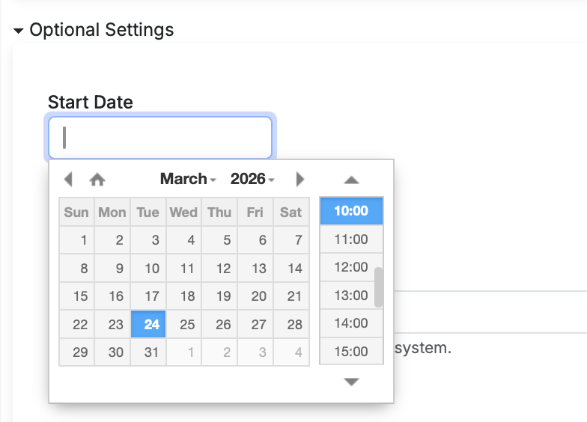The height and width of the screenshot is (422, 587).
Task: Go to next month in date picker
Action: [300, 180]
